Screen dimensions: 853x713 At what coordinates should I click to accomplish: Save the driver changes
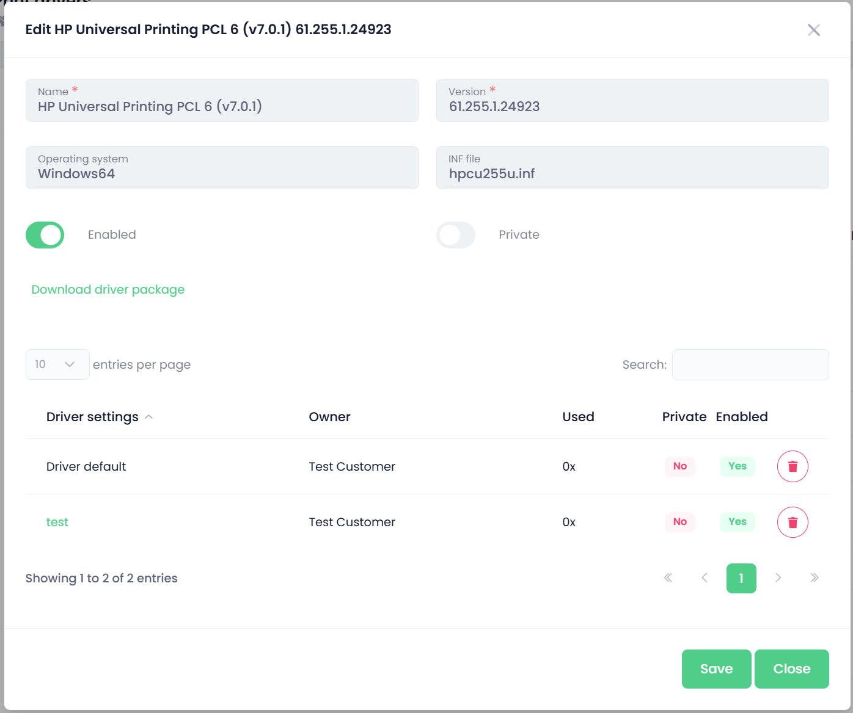tap(716, 669)
